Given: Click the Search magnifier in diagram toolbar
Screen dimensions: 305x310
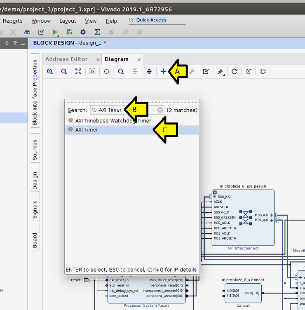Looking at the screenshot, I should pos(121,71).
